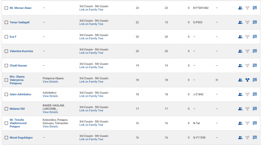Click the notes icon in Eva F's row
The width and height of the screenshot is (261, 145).
click(255, 37)
